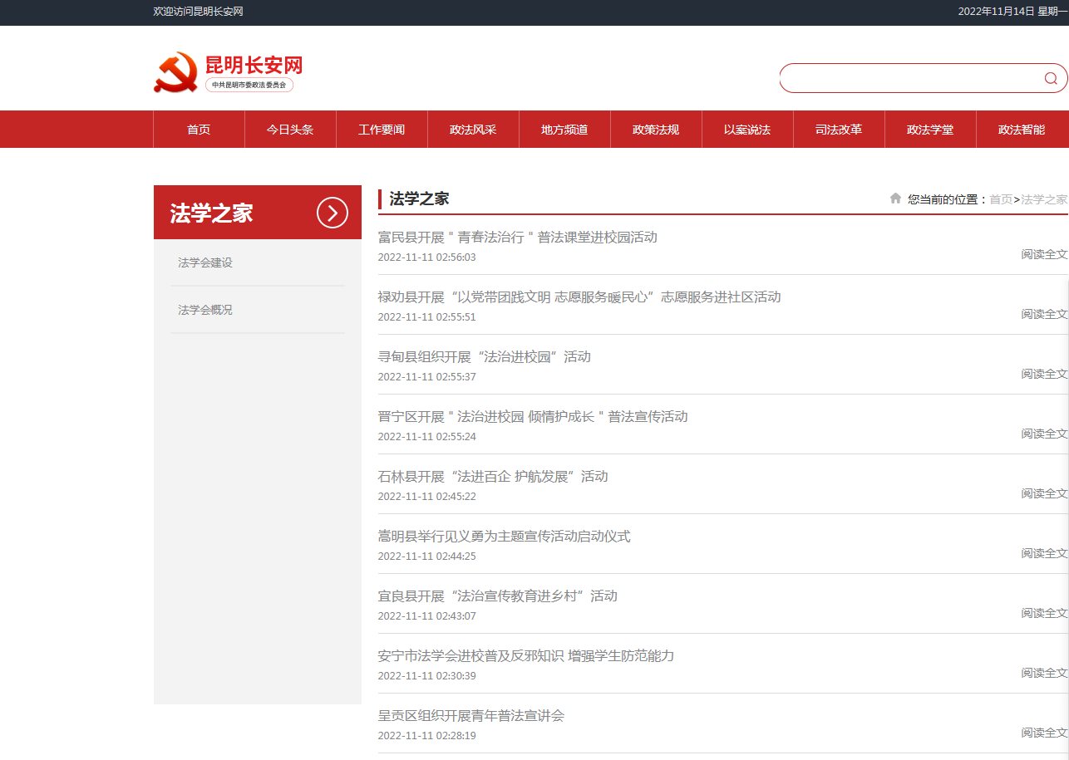This screenshot has height=760, width=1069.
Task: Click the search magnifier icon
Action: (x=1051, y=78)
